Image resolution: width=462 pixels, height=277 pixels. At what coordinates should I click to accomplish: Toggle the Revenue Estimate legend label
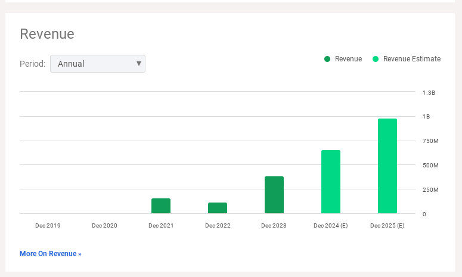point(411,59)
